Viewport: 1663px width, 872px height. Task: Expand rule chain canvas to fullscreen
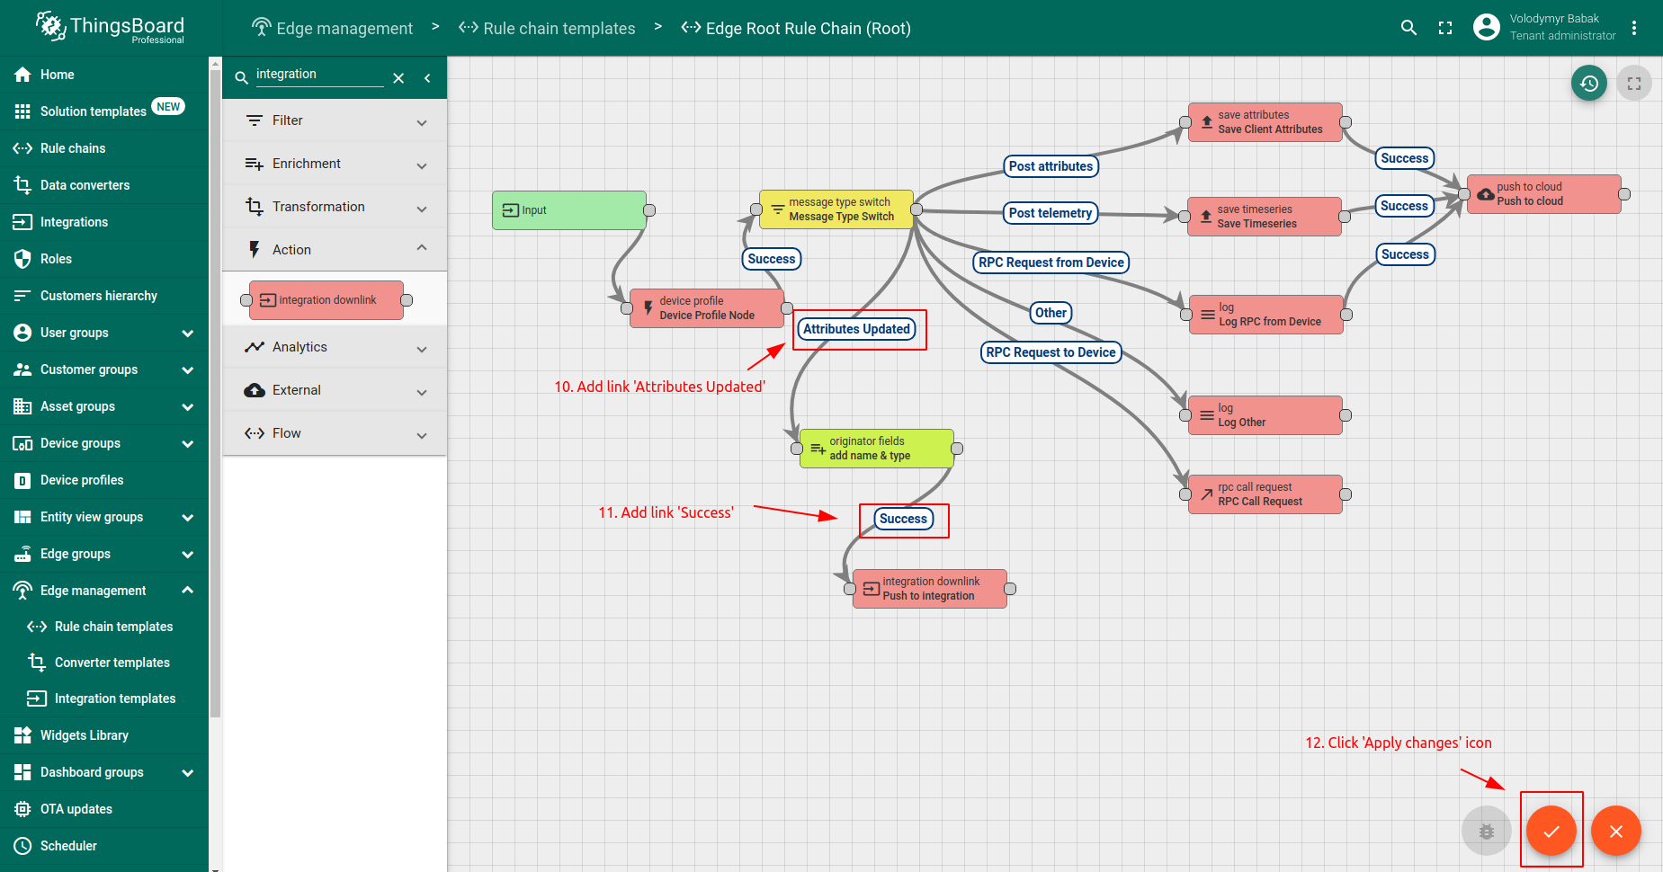[1634, 84]
